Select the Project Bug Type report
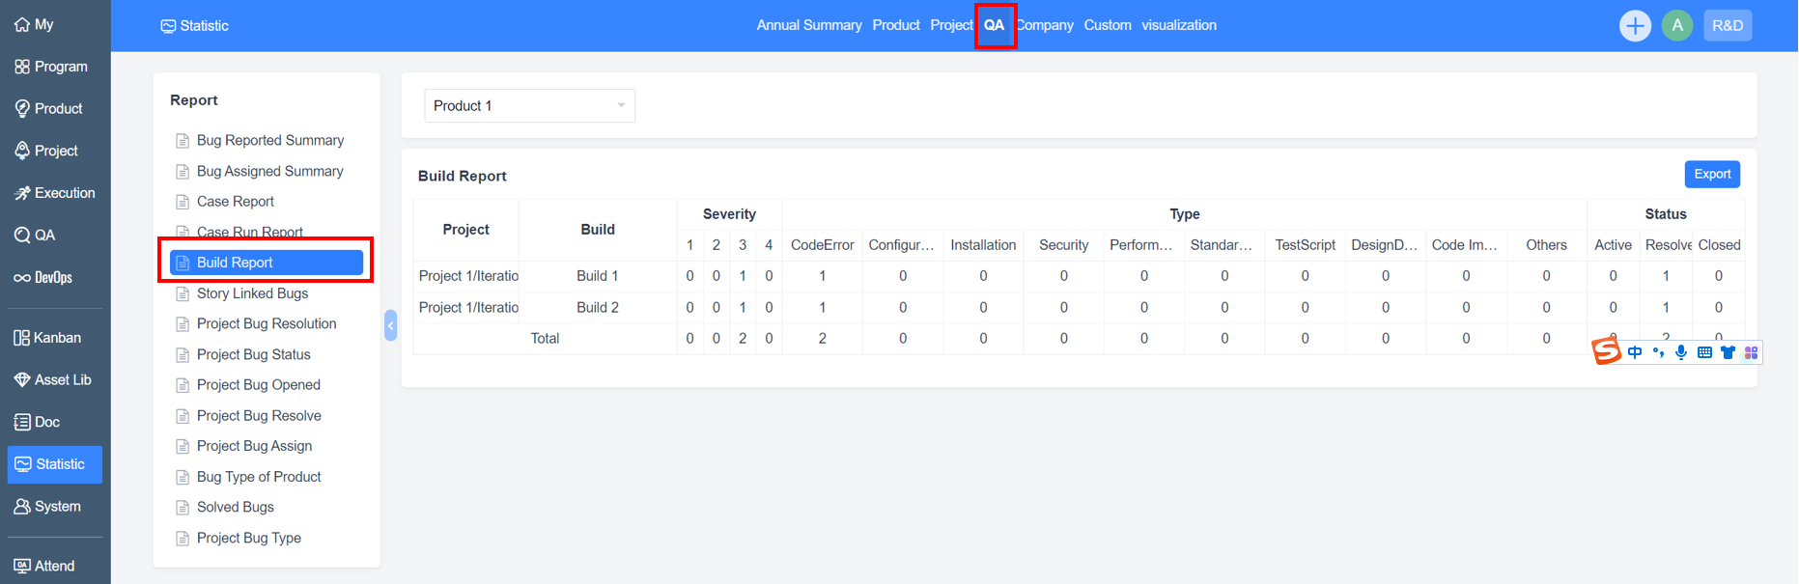Viewport: 1799px width, 584px height. coord(248,539)
